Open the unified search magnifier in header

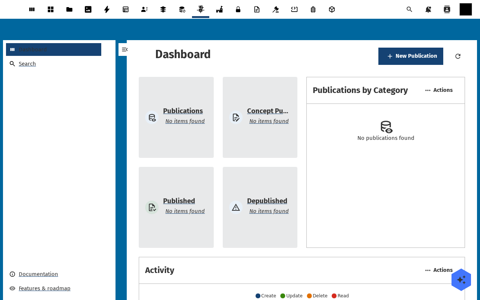(x=409, y=9)
